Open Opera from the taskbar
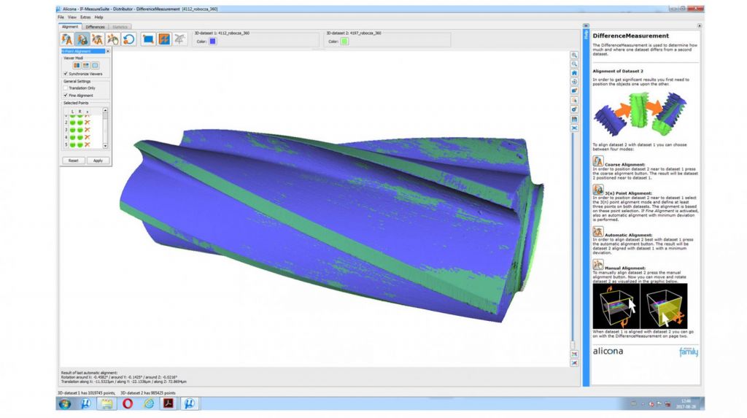Screen dimensions: 747x418 click(128, 403)
